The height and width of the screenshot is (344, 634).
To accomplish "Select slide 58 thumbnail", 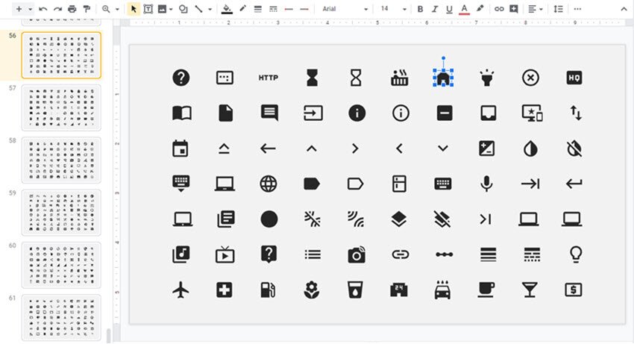I will 61,160.
